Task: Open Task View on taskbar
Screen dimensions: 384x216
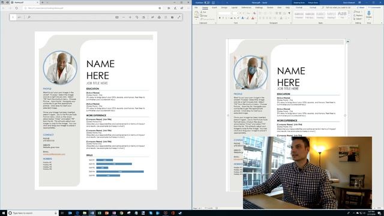Action: point(62,213)
